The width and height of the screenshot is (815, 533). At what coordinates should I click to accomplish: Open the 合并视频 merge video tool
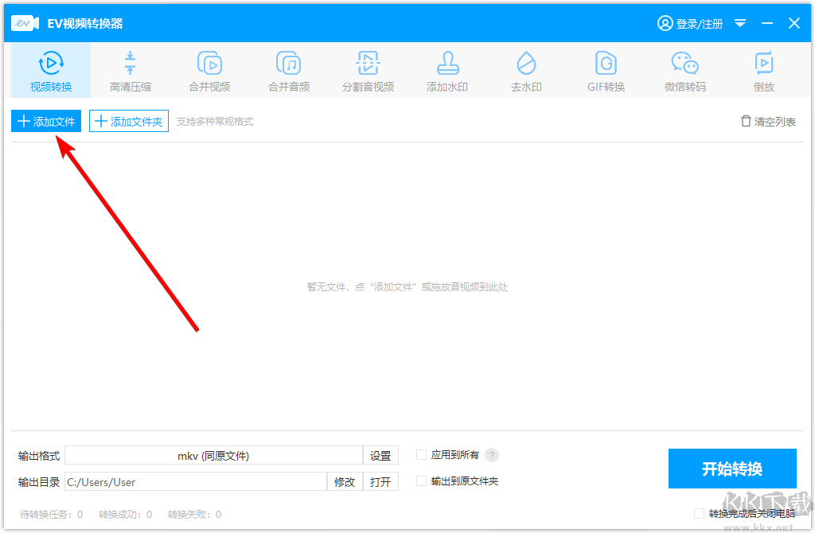pos(209,70)
